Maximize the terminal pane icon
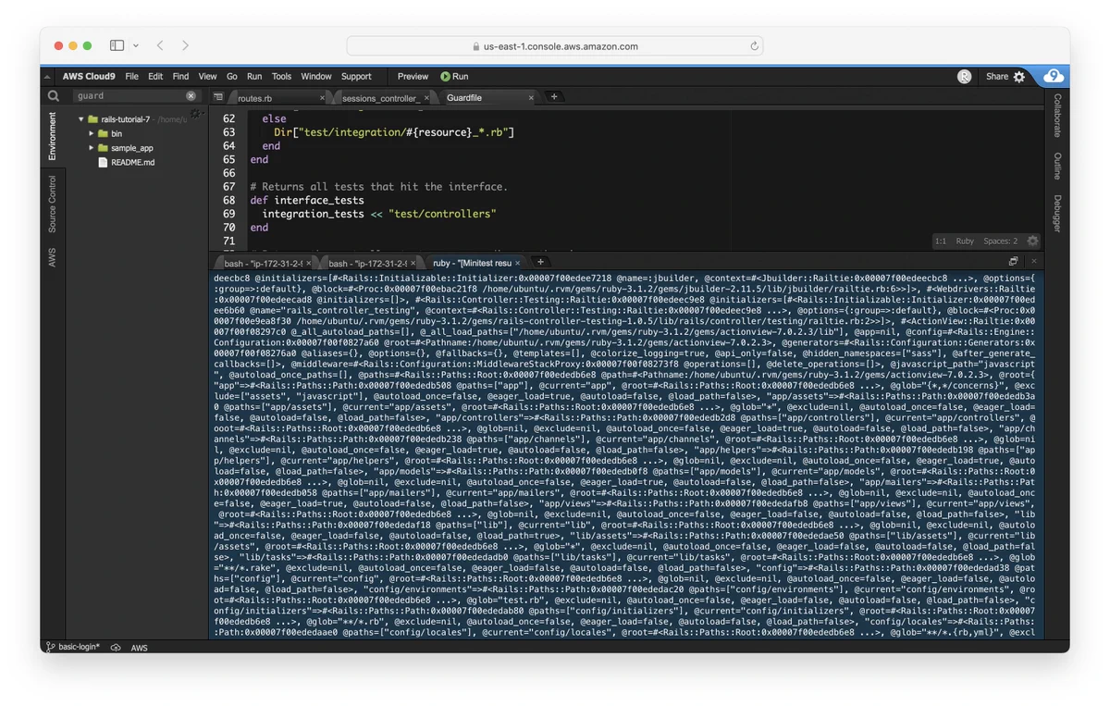The width and height of the screenshot is (1110, 706). [1013, 262]
